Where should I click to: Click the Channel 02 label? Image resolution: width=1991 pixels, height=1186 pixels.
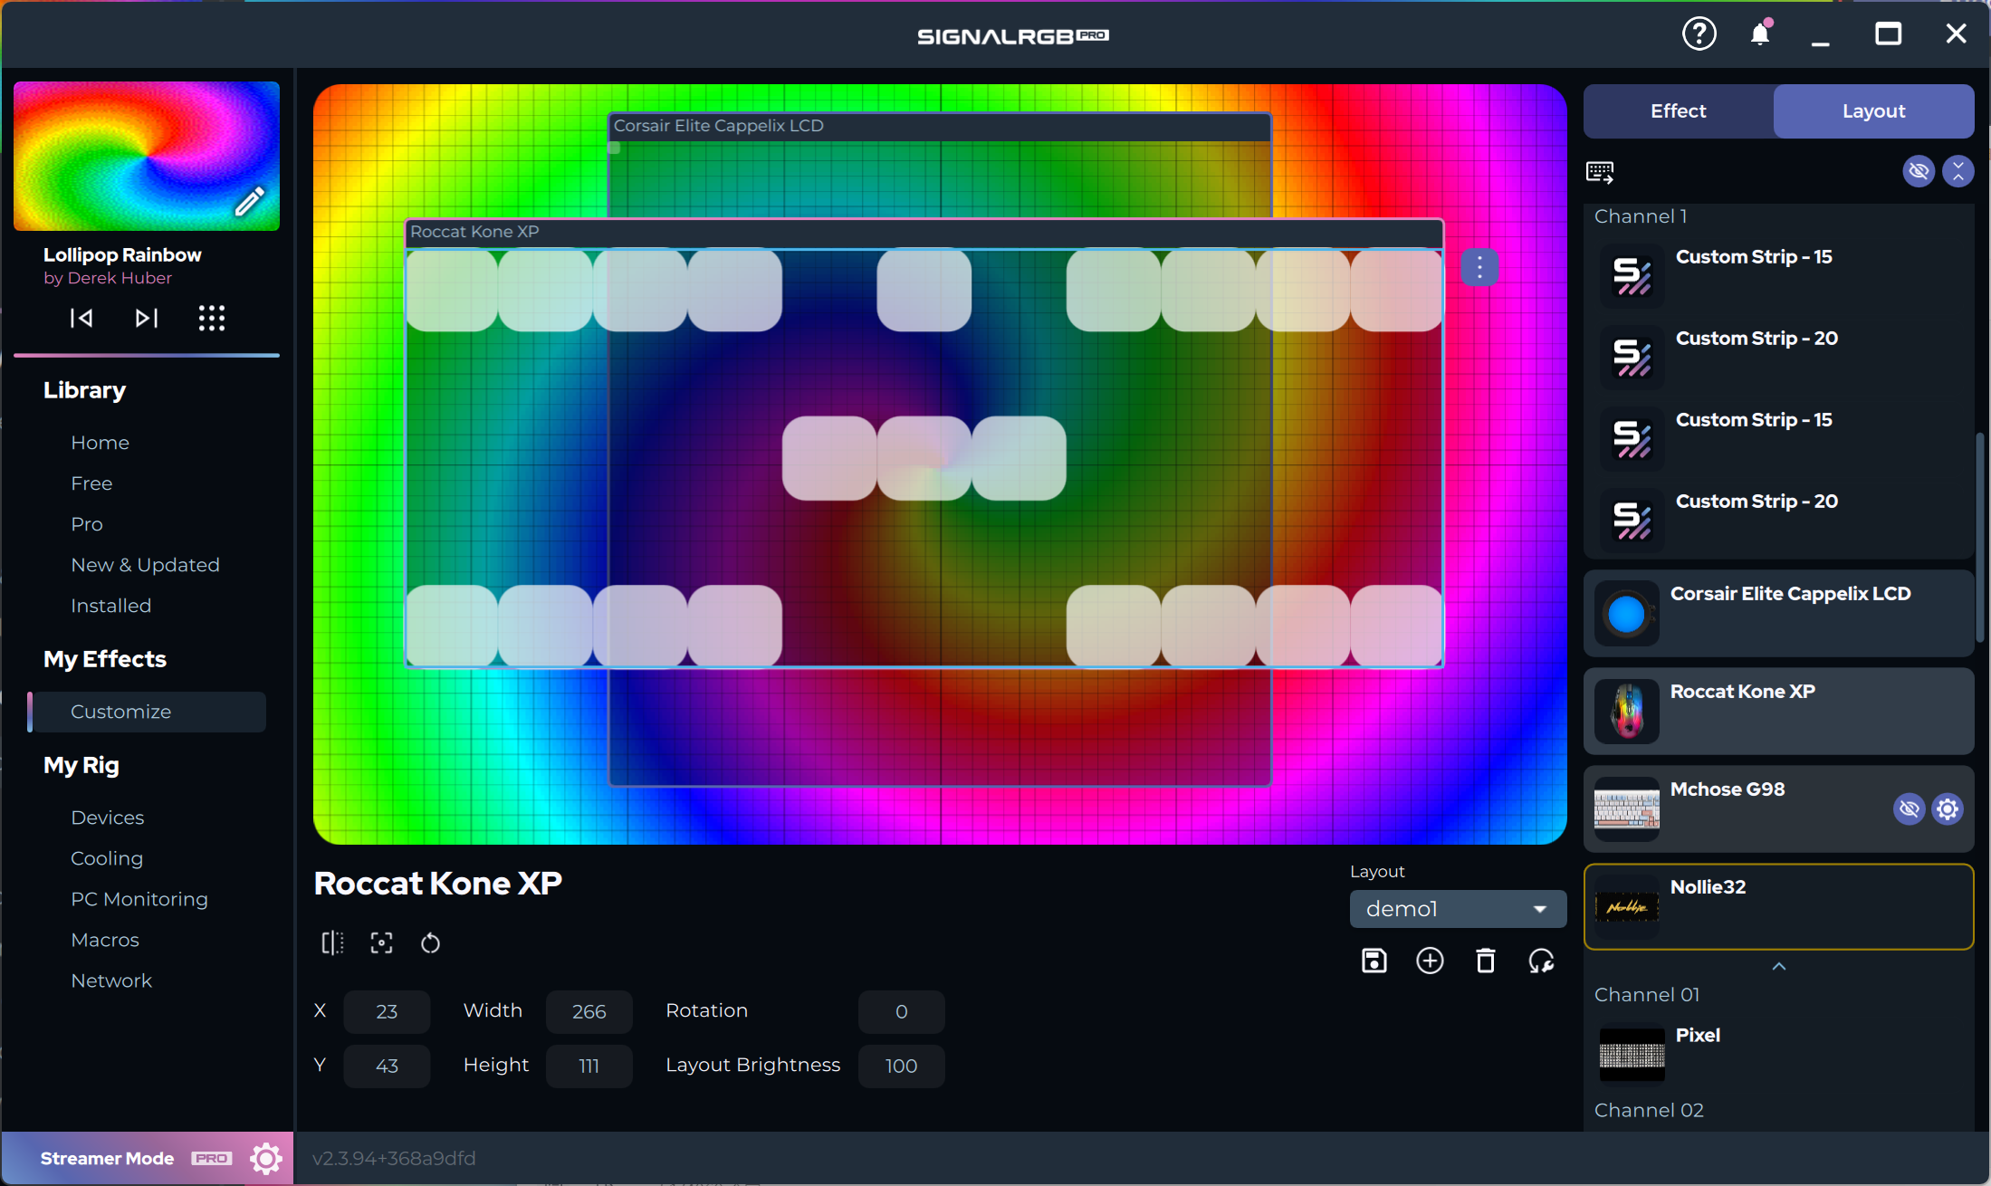(x=1649, y=1110)
